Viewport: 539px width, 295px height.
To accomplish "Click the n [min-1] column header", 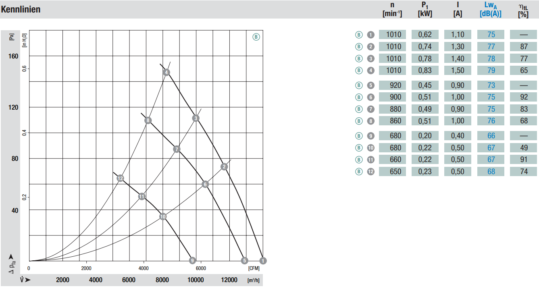I will point(392,9).
